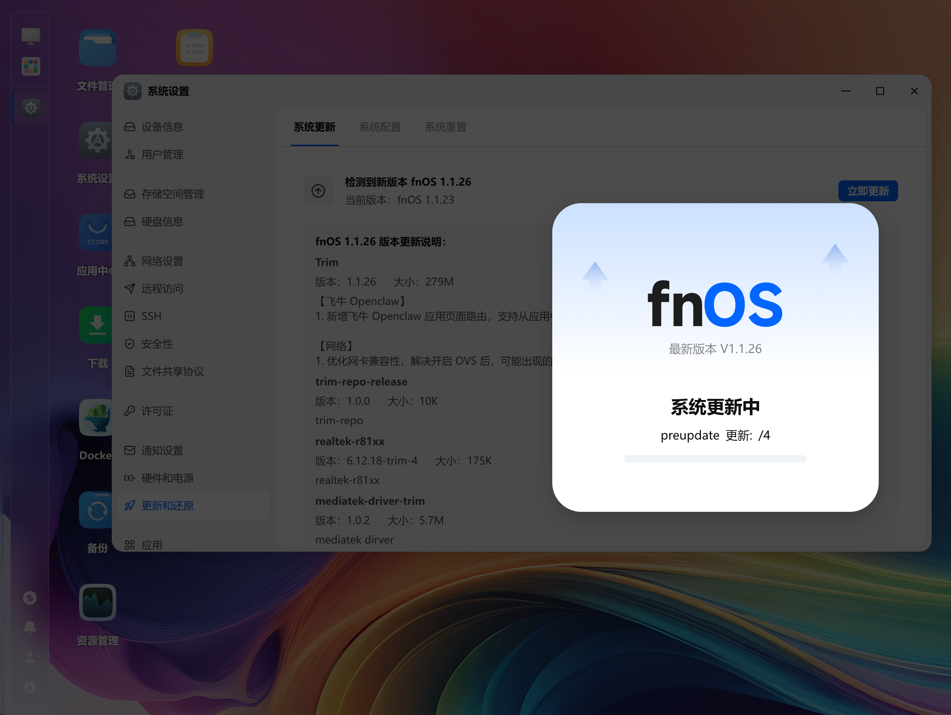The width and height of the screenshot is (951, 715).
Task: Click the 【网络】 section label
Action: click(x=336, y=346)
